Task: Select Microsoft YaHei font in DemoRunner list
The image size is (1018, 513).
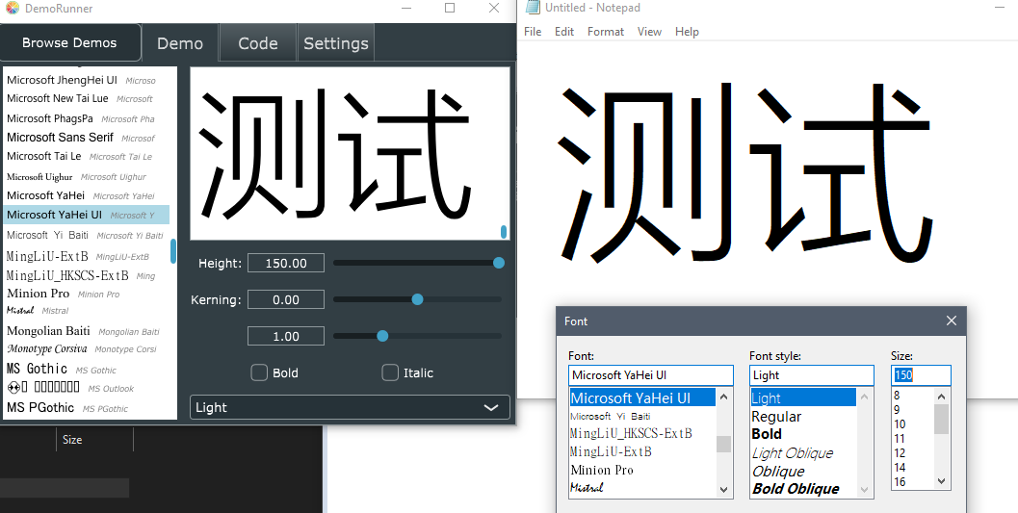Action: point(89,195)
